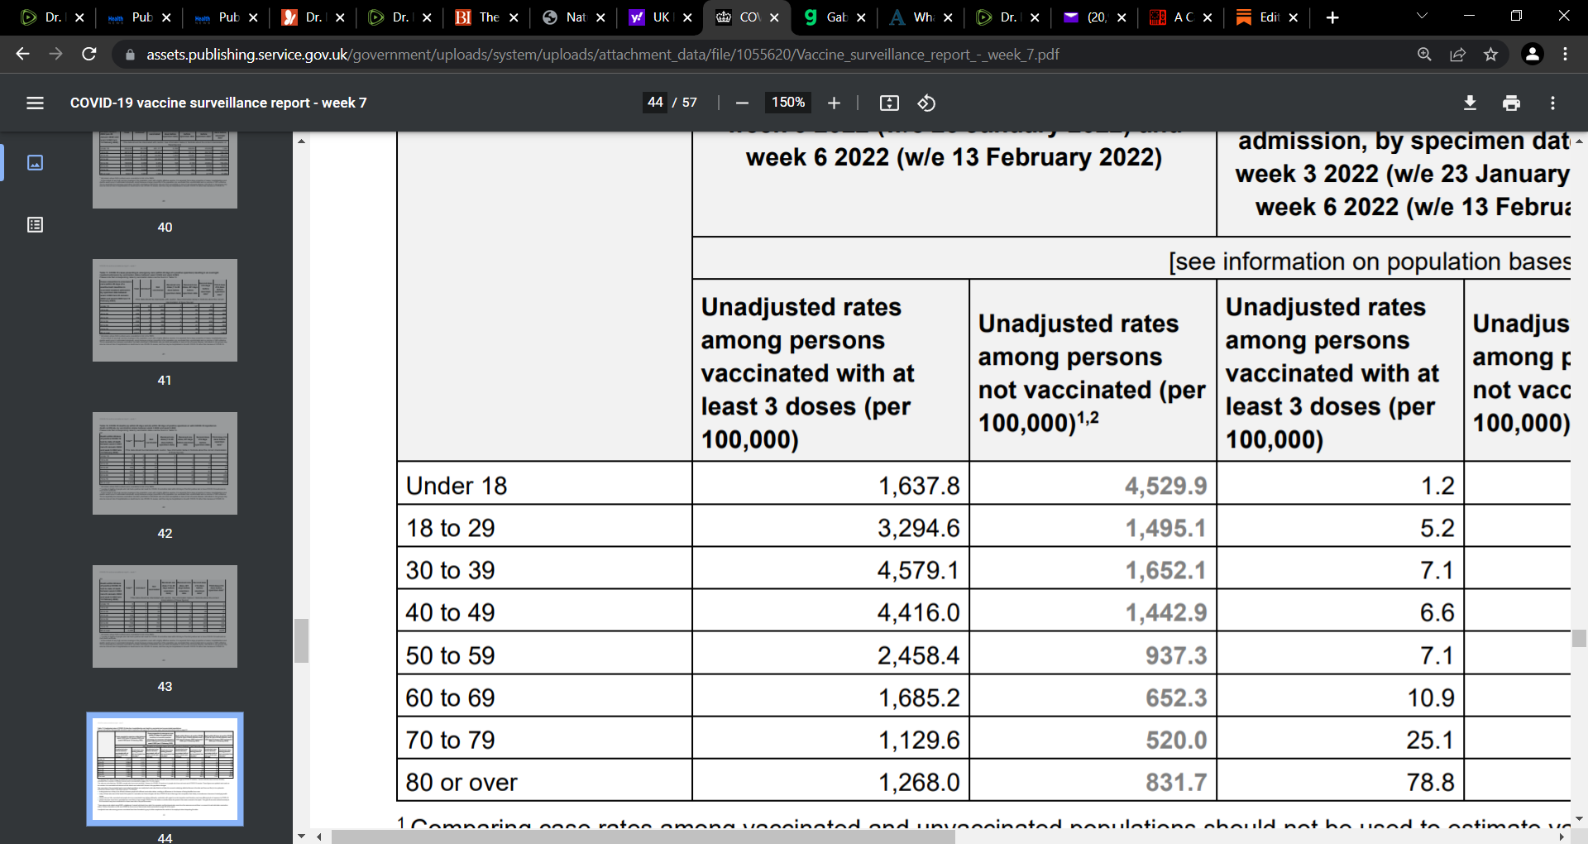Click the document vertical scrollbar handle
This screenshot has height=844, width=1588.
tap(1579, 638)
